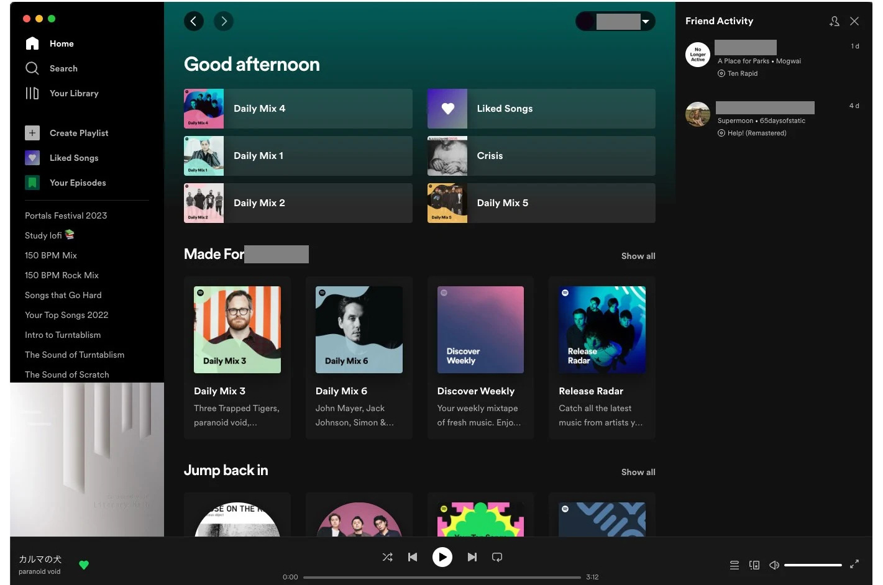883x585 pixels.
Task: Open the Release Radar card
Action: [602, 358]
